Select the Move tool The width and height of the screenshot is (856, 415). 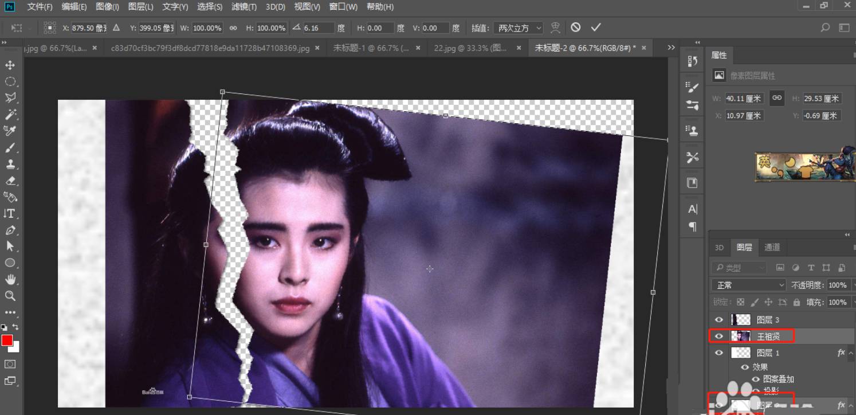click(10, 65)
